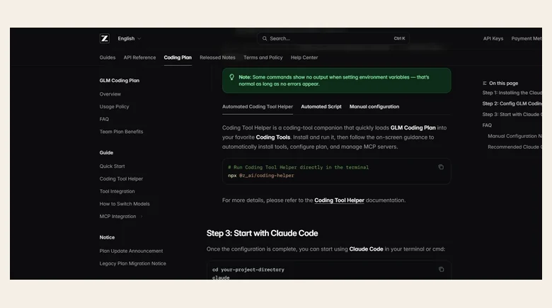552x308 pixels.
Task: Open Team Plan Benefits page
Action: (x=122, y=132)
